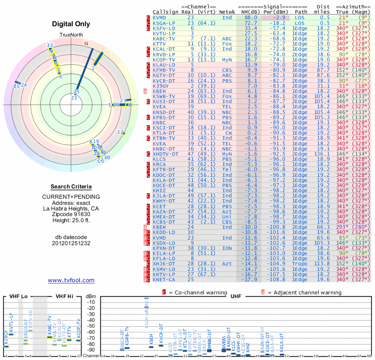Click co-channel warning marker beside KGTV-DT row
Viewport: 375px width, 360px height.
click(148, 75)
